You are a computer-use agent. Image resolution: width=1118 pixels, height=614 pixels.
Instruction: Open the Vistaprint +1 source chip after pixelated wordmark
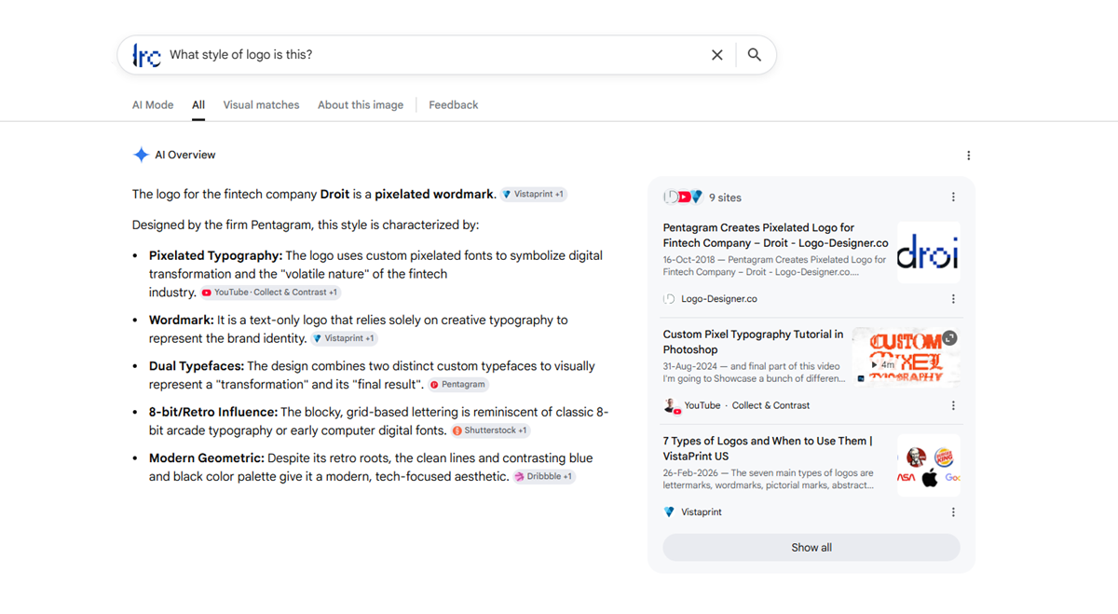pos(533,195)
